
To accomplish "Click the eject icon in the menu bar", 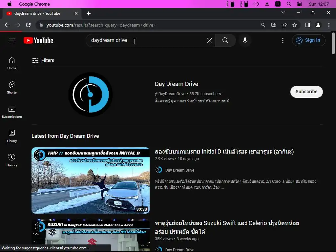I will click(267, 4).
